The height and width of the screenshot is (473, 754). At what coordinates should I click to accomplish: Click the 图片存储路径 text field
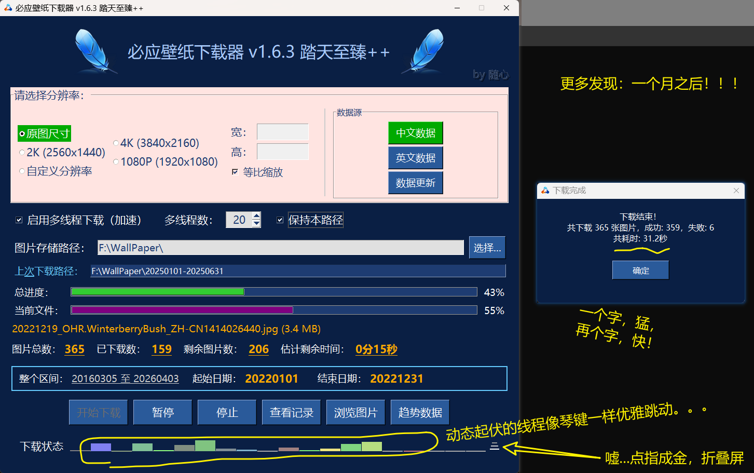(280, 248)
